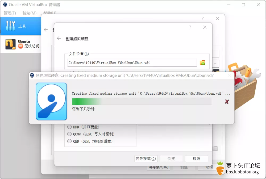
Task: Open help (?) in the 创建虚拟硬盘 dialog
Action: [x=190, y=27]
